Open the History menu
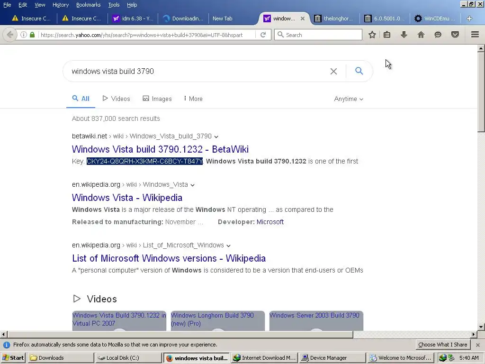The image size is (485, 364). [60, 5]
